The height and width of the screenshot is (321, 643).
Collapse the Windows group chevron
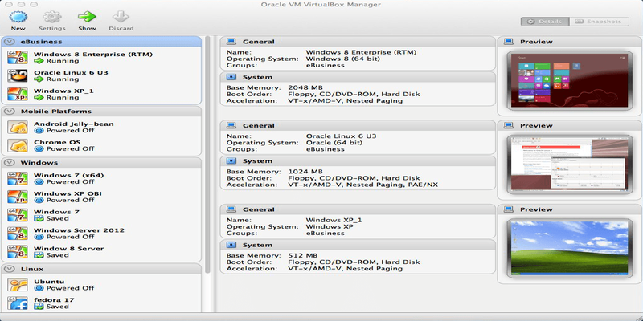[10, 162]
